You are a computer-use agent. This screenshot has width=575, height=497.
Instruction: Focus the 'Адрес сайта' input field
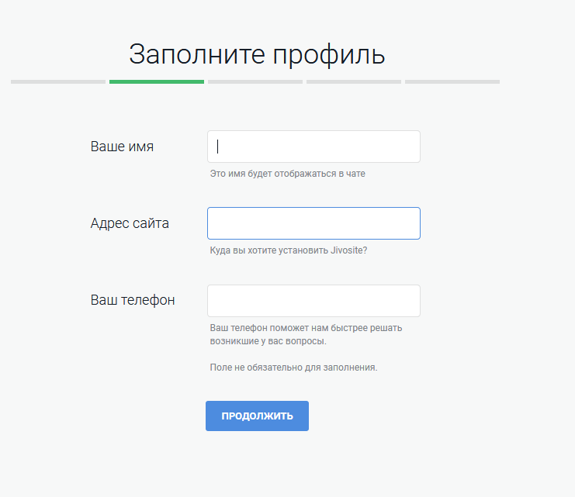pos(313,223)
